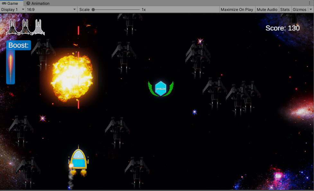Click the clock icon on Animation tab
This screenshot has height=191, width=314.
pyautogui.click(x=28, y=3)
